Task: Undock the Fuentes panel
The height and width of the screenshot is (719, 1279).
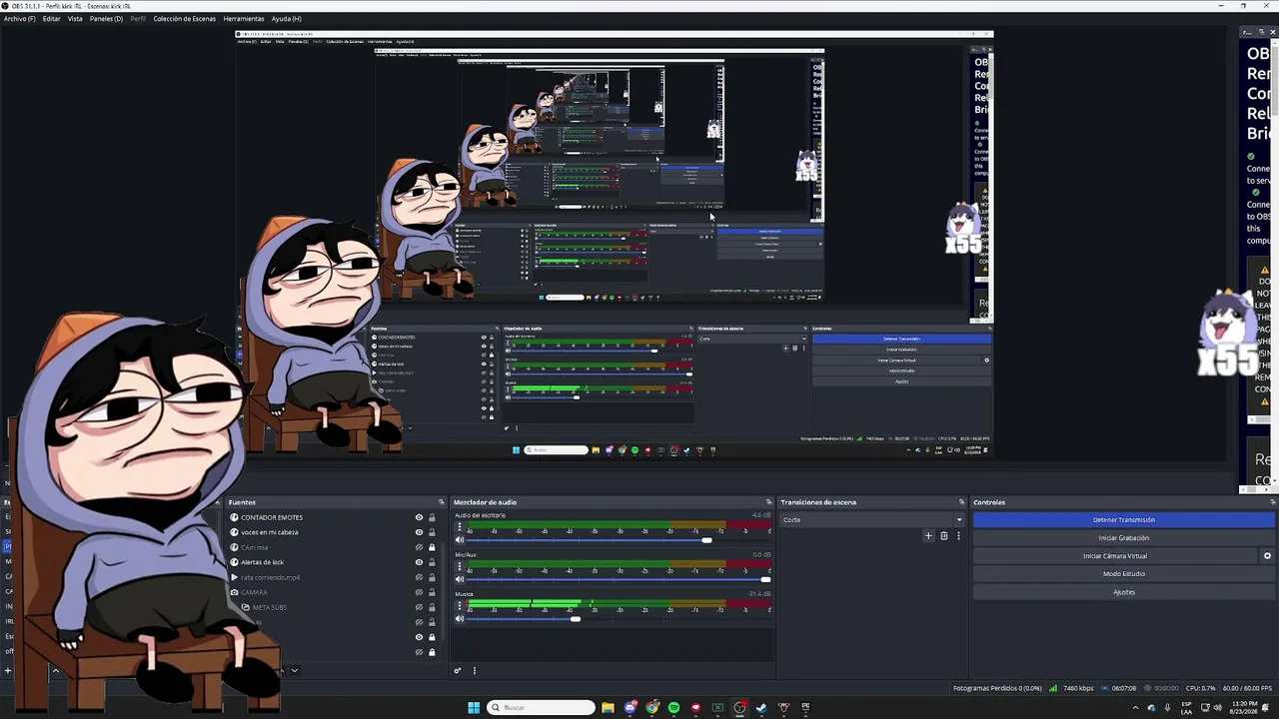Action: tap(441, 502)
